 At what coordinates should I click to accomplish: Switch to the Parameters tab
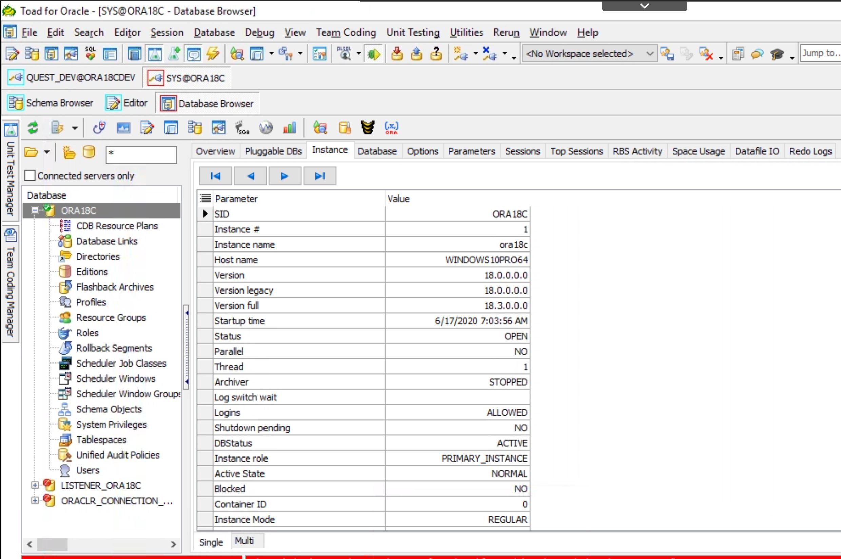[x=472, y=151]
